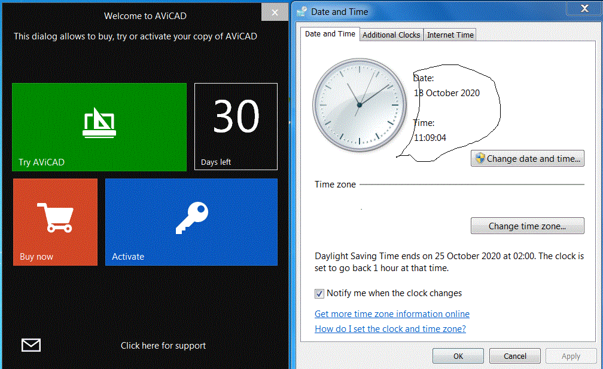
Task: Click the date text 18 October 2020
Action: 446,93
